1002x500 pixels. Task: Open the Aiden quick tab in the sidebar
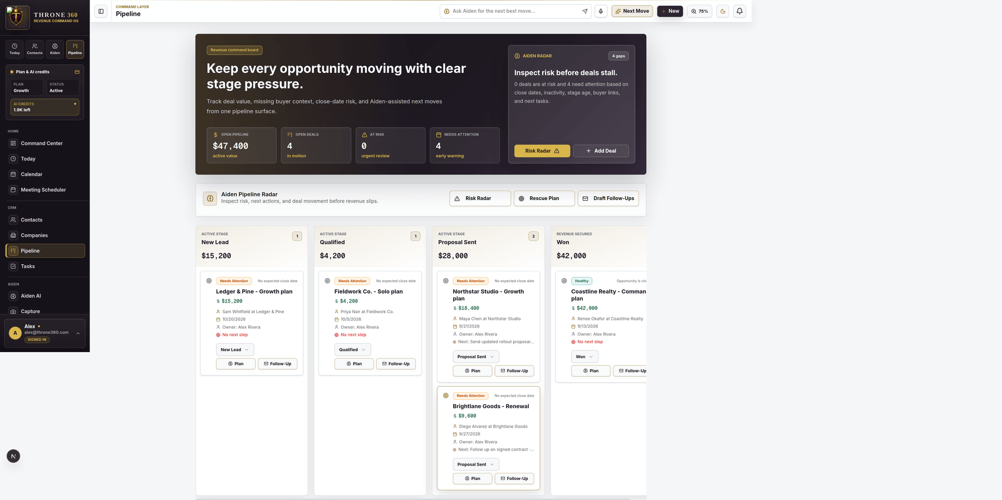[55, 49]
